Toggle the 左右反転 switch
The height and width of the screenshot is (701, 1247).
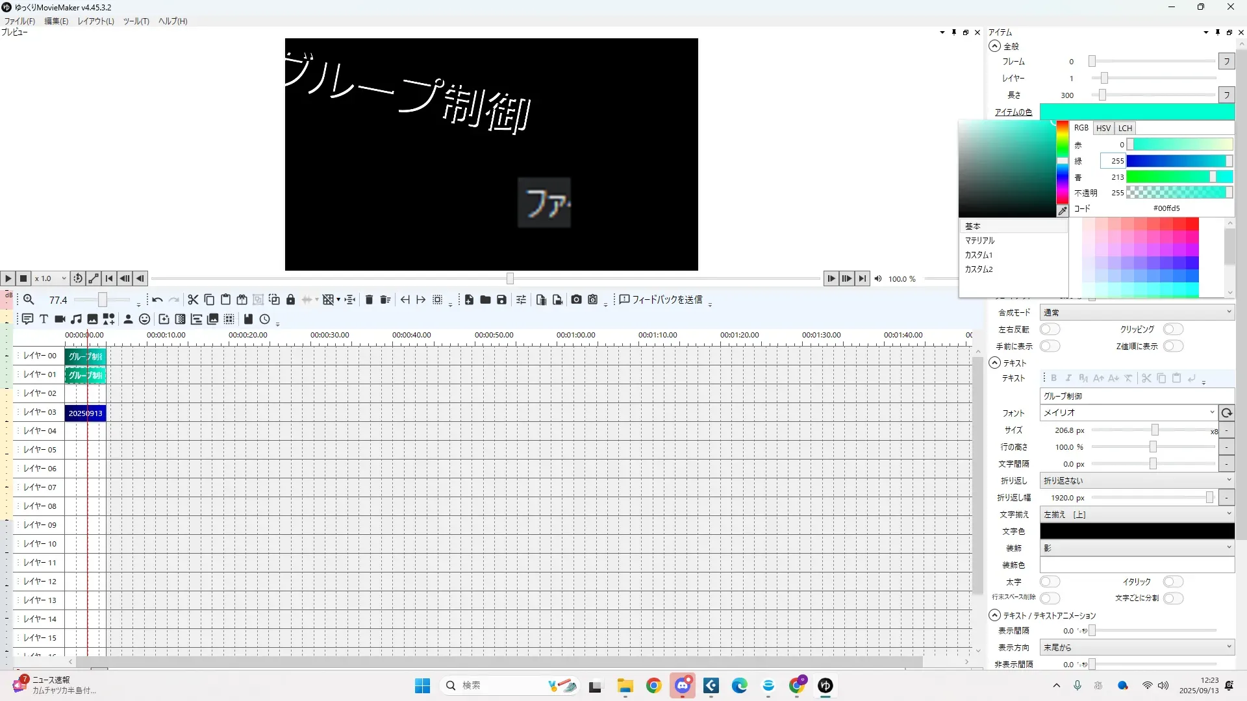pos(1050,330)
